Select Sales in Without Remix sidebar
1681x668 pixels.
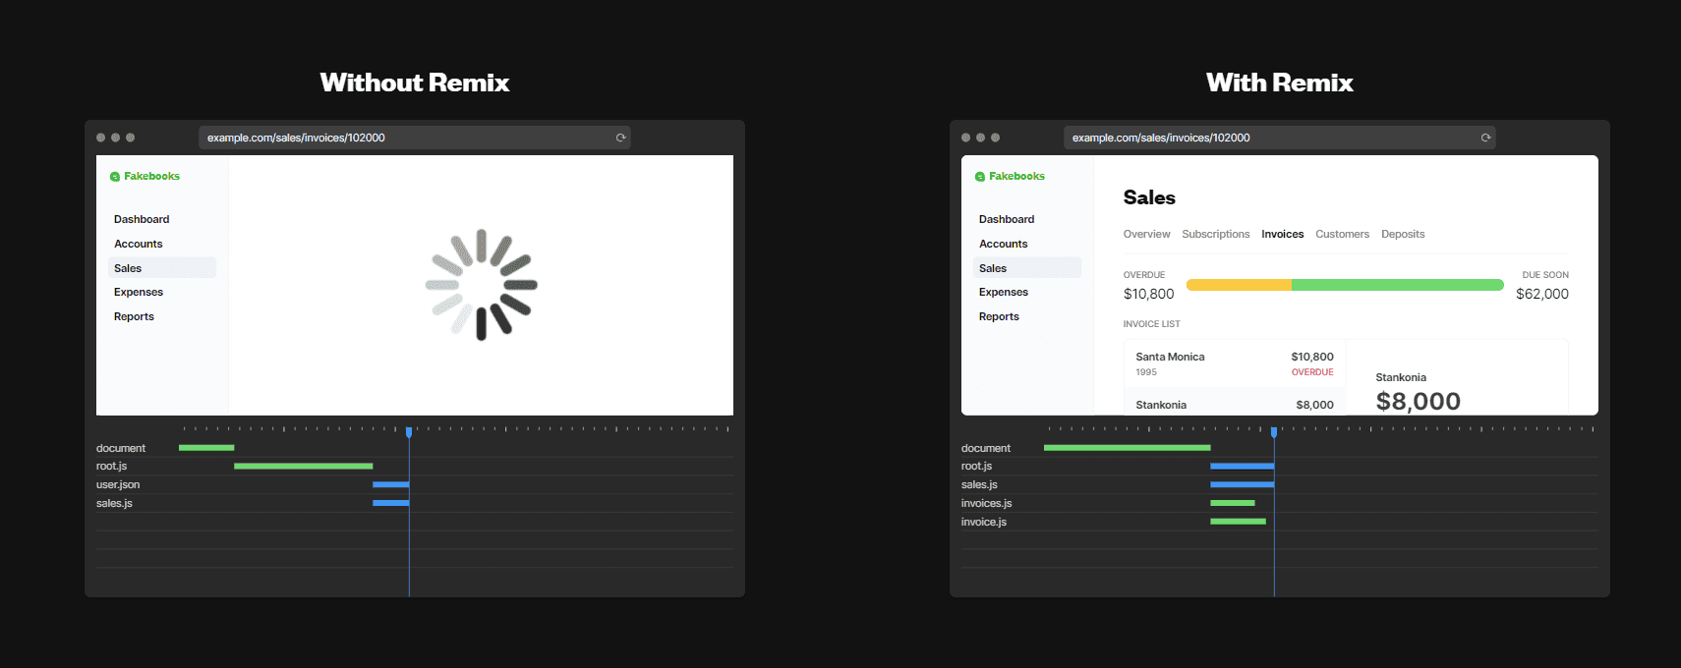tap(162, 268)
